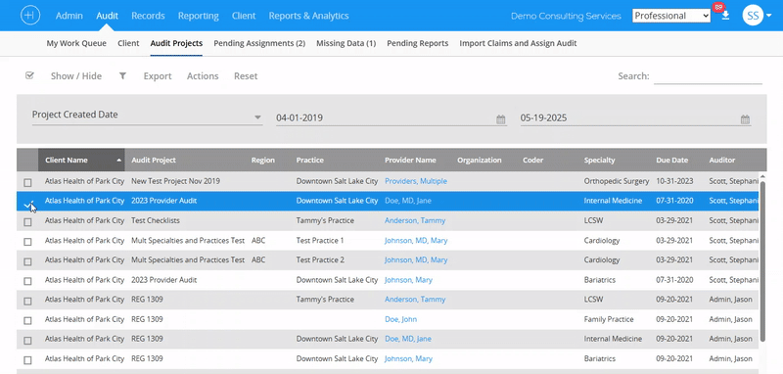The image size is (783, 374).
Task: Select the Audit Projects tab
Action: 176,43
